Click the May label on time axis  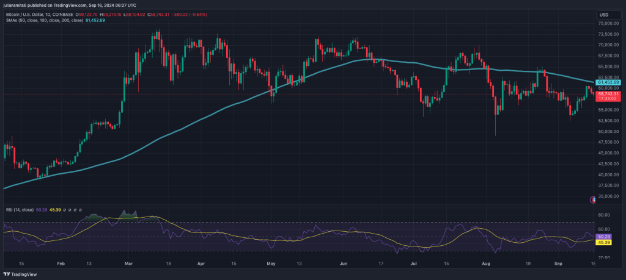click(x=271, y=264)
